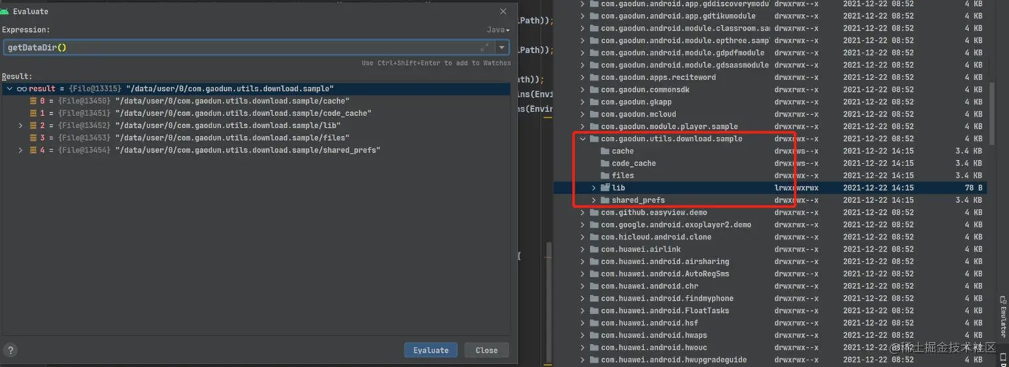The width and height of the screenshot is (1009, 367).
Task: Expand the lib folder in device explorer
Action: [593, 188]
